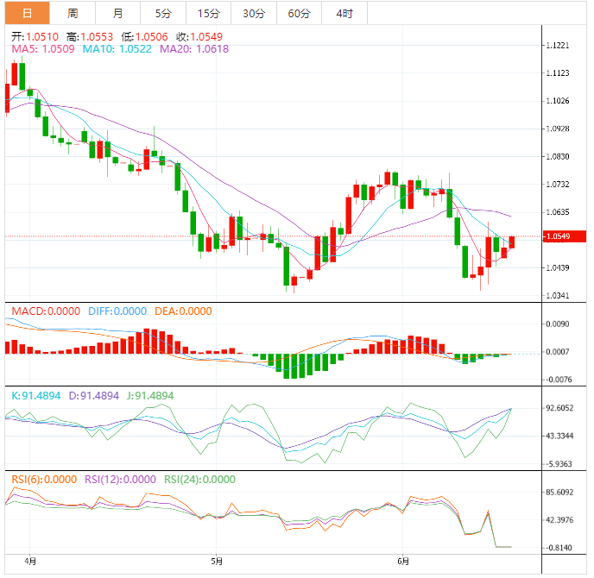
Task: Click the latest red candlestick at chart right
Action: click(512, 242)
